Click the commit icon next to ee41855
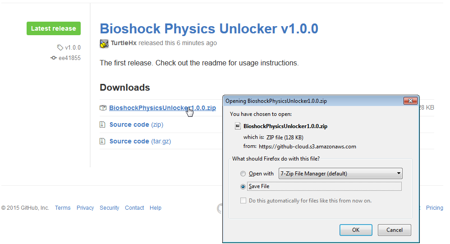 54,58
